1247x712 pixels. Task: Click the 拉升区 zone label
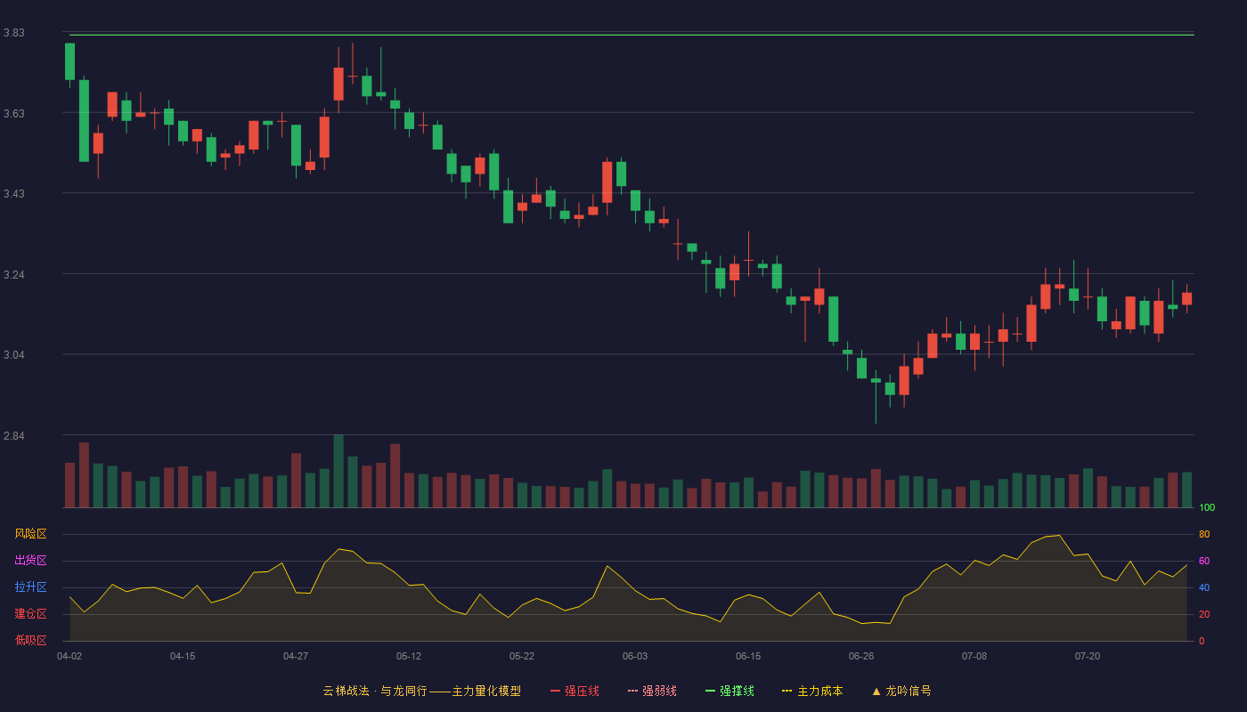coord(30,587)
